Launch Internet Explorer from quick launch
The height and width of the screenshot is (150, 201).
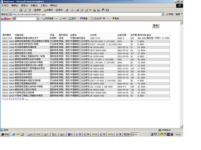(14, 134)
